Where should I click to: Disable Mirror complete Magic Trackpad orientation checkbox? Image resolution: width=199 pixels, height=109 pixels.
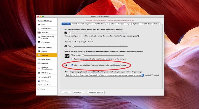(73, 65)
